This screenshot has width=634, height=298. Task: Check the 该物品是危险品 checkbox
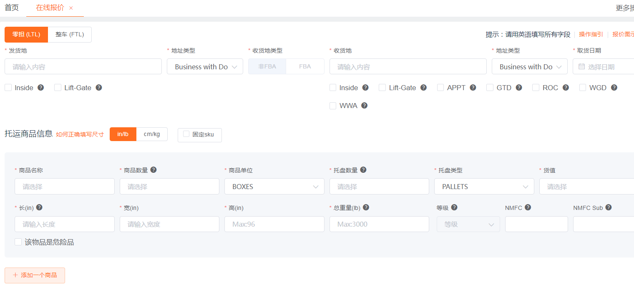point(18,242)
